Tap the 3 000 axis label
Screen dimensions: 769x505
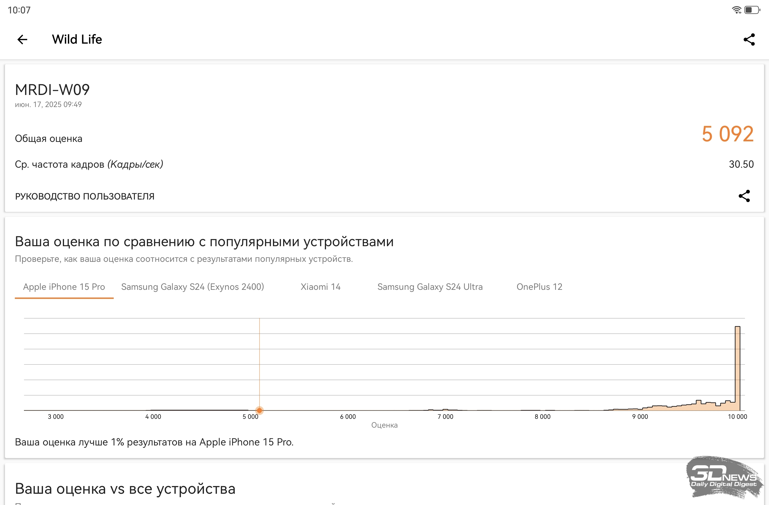[55, 417]
